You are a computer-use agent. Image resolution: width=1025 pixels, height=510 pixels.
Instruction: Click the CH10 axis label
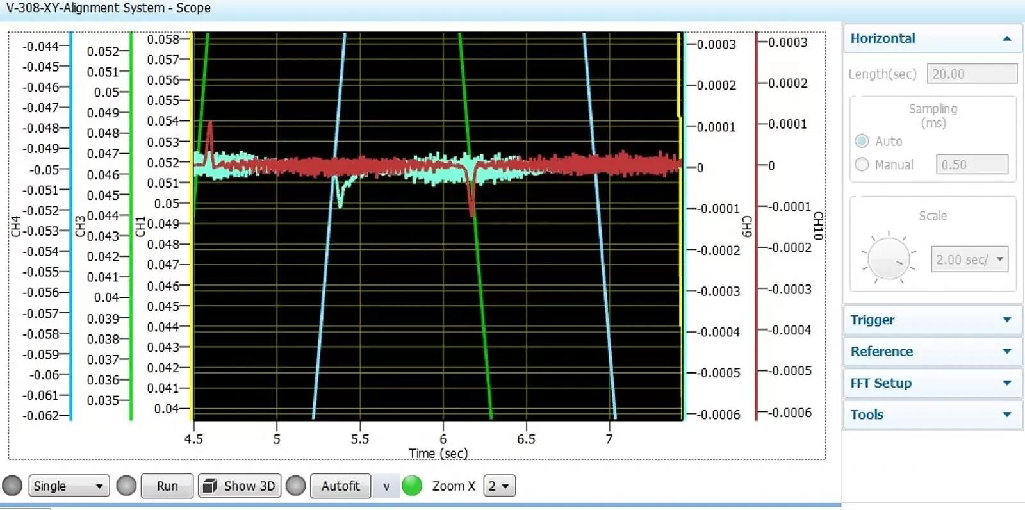coord(817,227)
